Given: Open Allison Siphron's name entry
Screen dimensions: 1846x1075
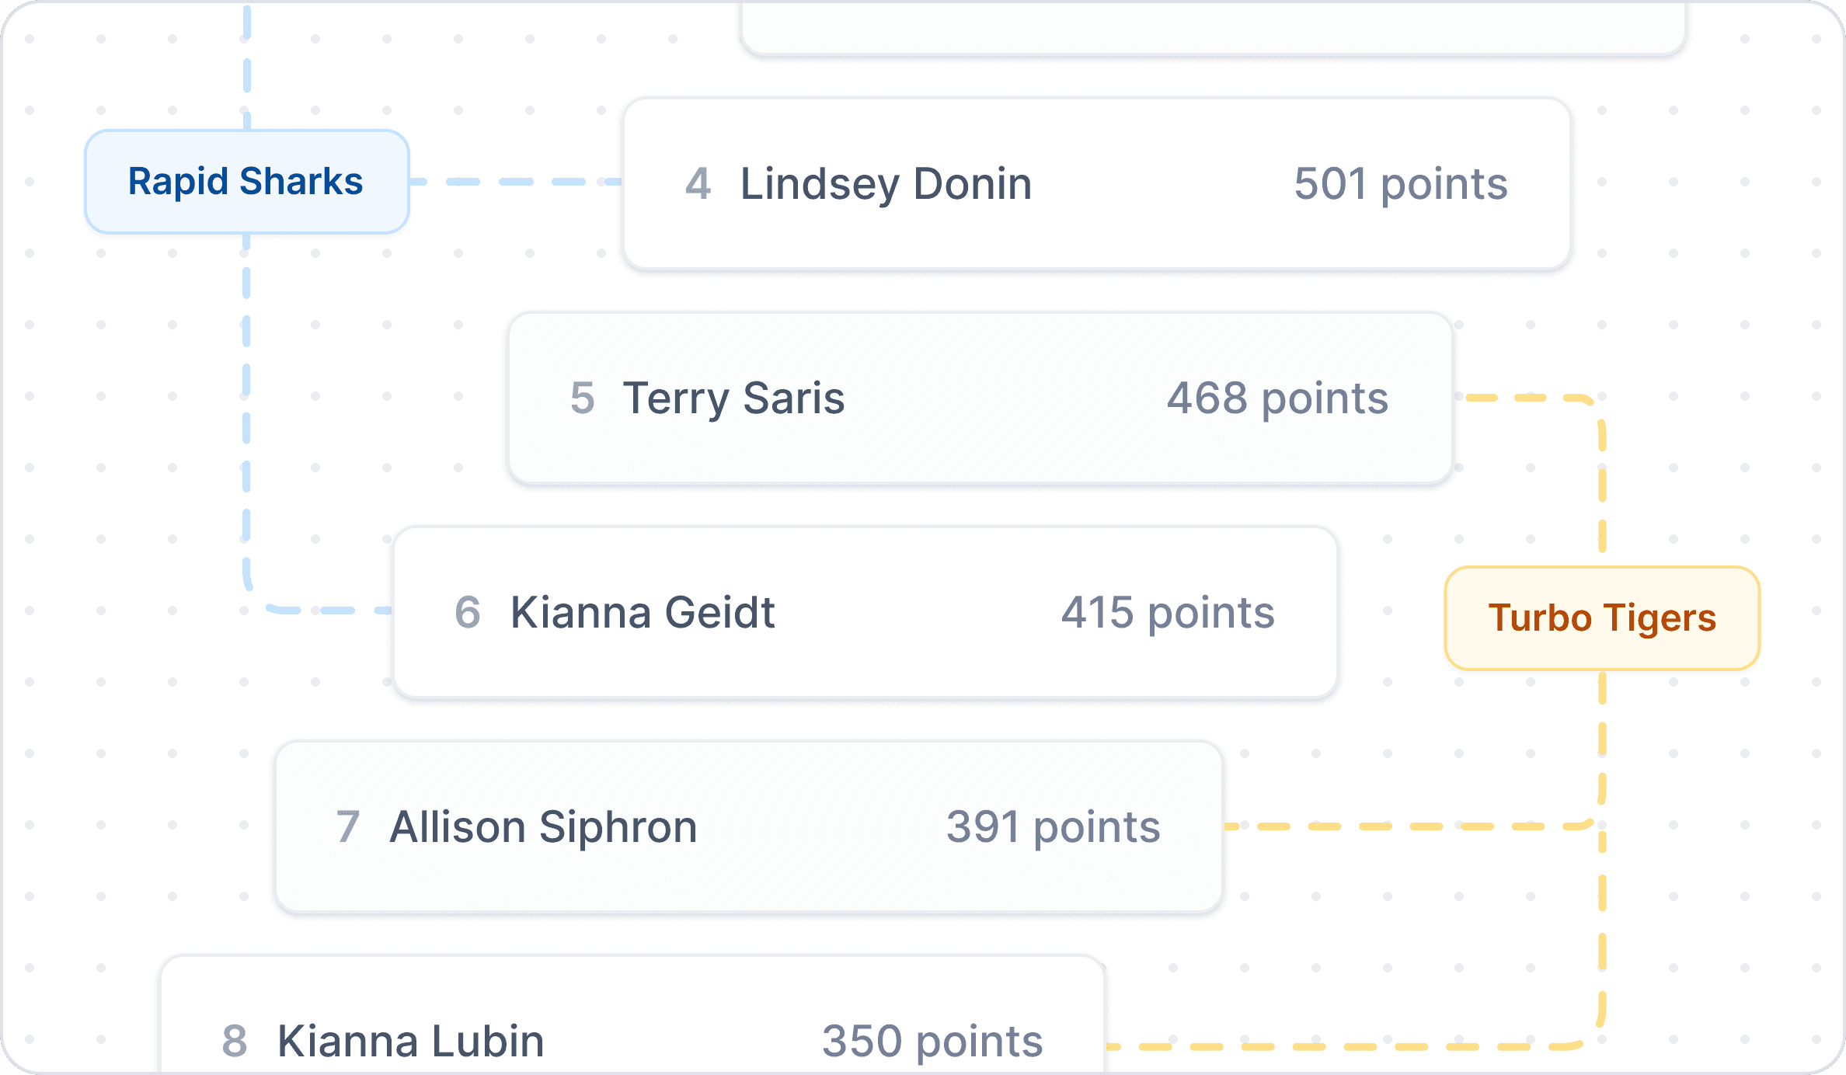Looking at the screenshot, I should (x=543, y=827).
